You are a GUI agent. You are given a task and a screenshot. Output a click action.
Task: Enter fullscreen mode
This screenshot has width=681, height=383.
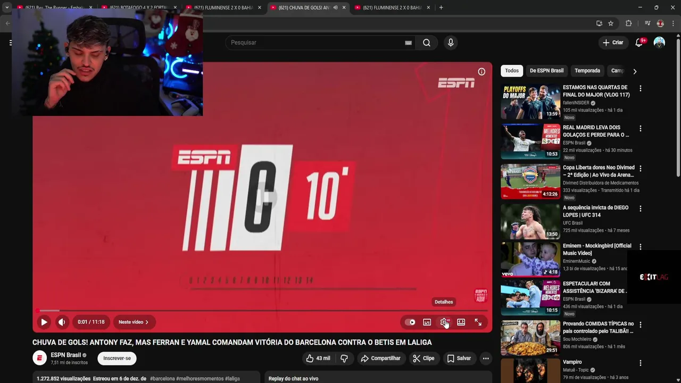click(478, 322)
